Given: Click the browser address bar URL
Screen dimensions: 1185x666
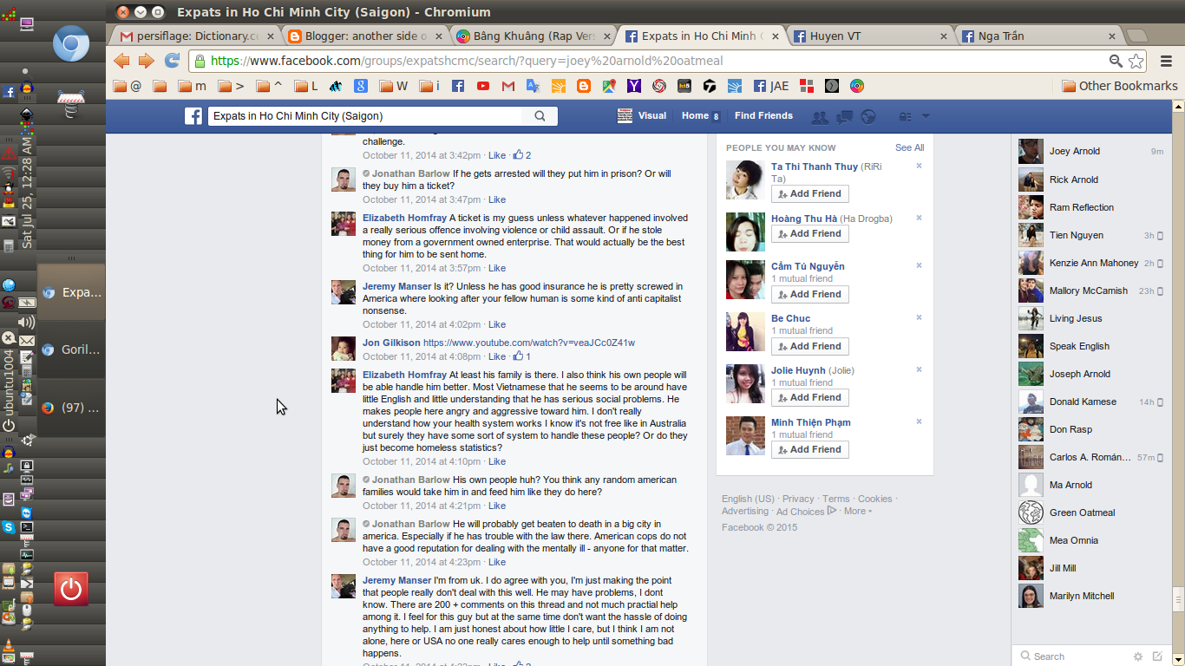Looking at the screenshot, I should click(x=467, y=61).
